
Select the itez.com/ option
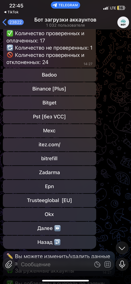pos(50,144)
